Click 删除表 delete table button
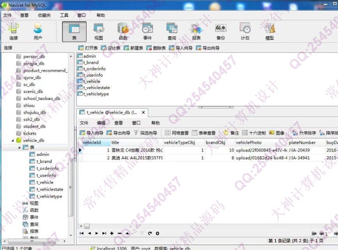 [x=156, y=48]
